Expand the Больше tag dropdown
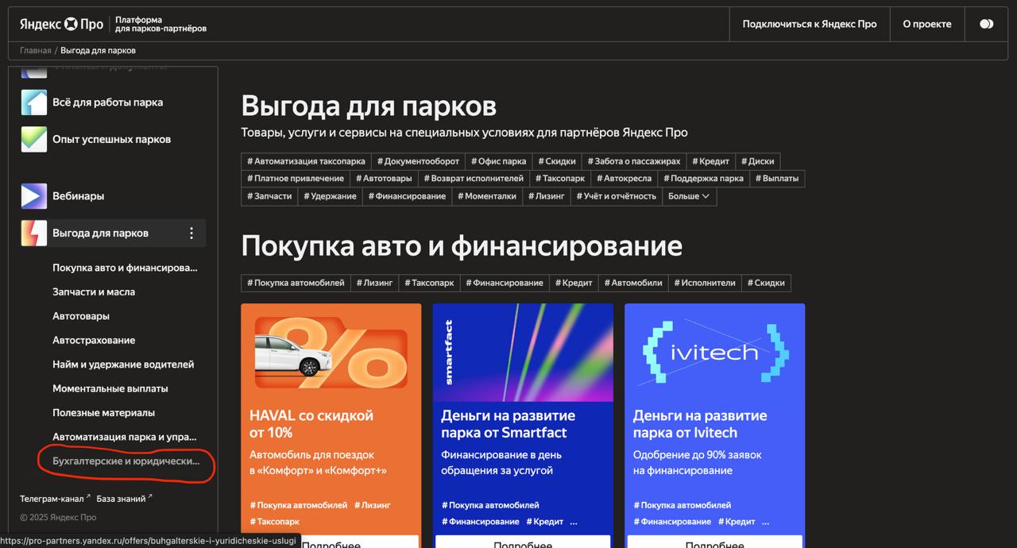Viewport: 1017px width, 548px height. (x=689, y=196)
